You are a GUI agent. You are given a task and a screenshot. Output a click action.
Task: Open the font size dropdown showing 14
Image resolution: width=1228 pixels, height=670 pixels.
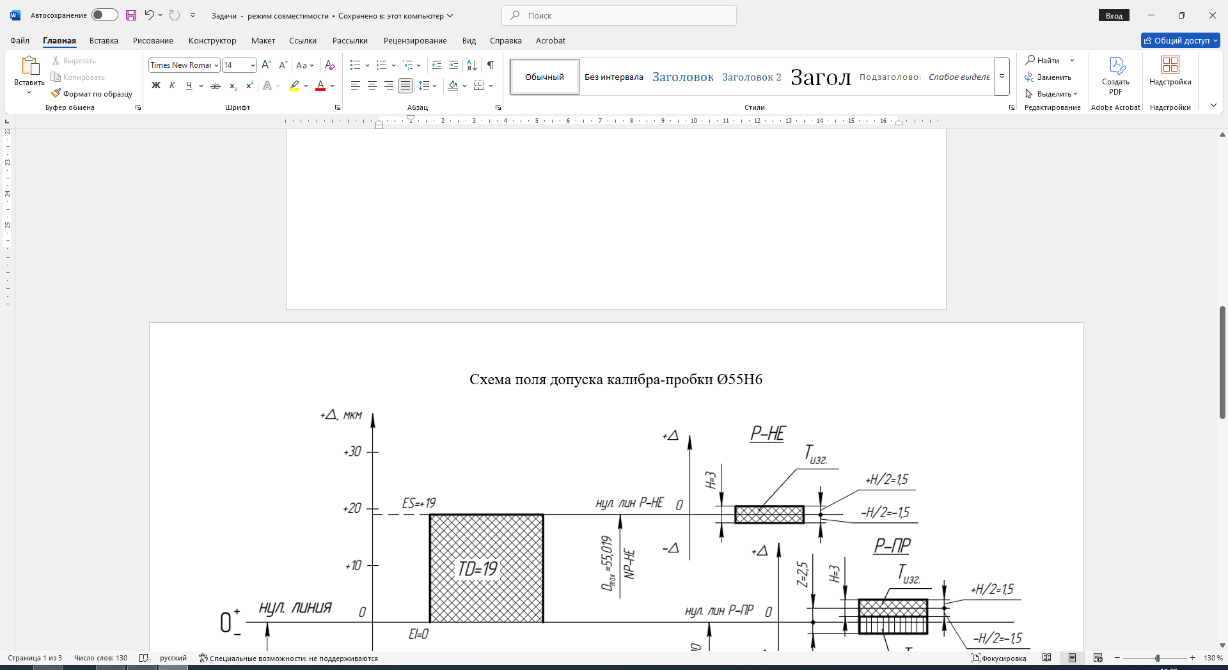tap(253, 65)
